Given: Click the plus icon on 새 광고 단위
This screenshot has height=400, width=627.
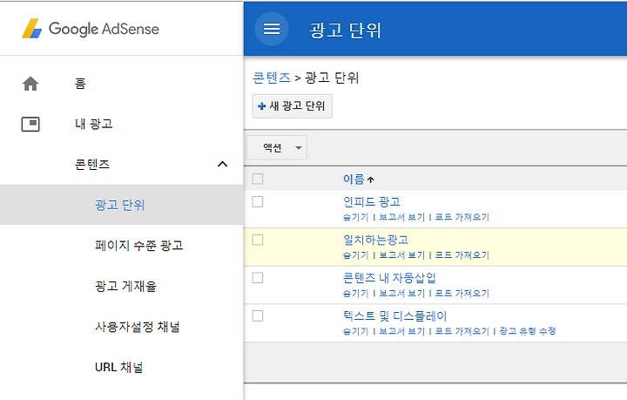Looking at the screenshot, I should point(261,106).
